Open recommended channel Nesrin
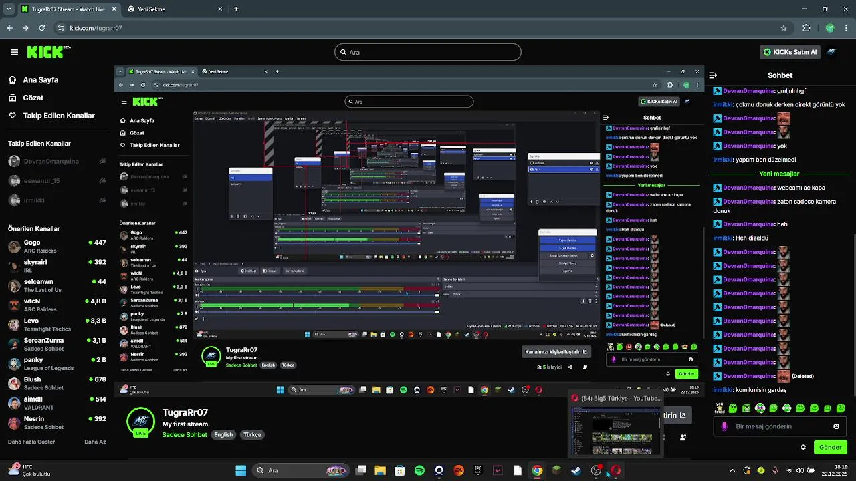 [57, 422]
